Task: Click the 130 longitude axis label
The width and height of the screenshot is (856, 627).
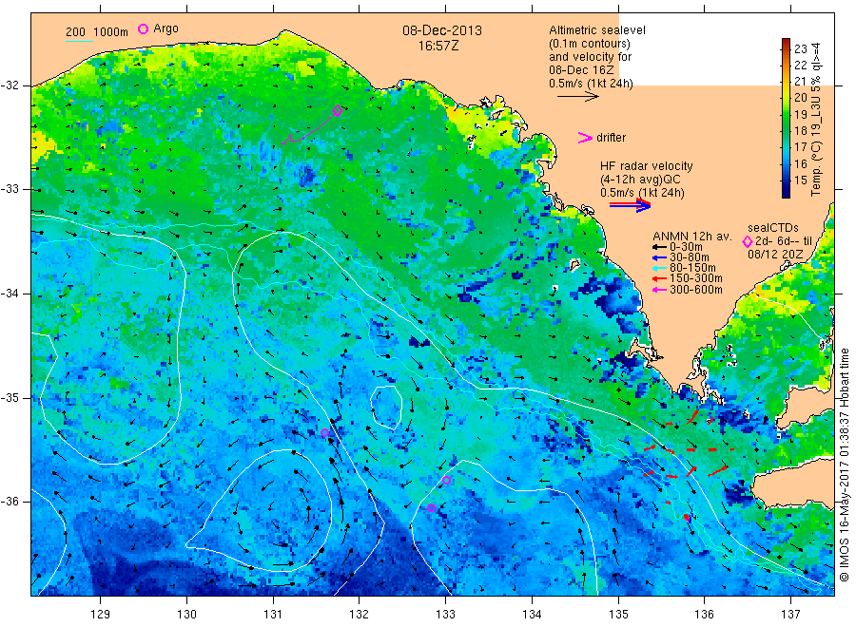Action: 186,615
